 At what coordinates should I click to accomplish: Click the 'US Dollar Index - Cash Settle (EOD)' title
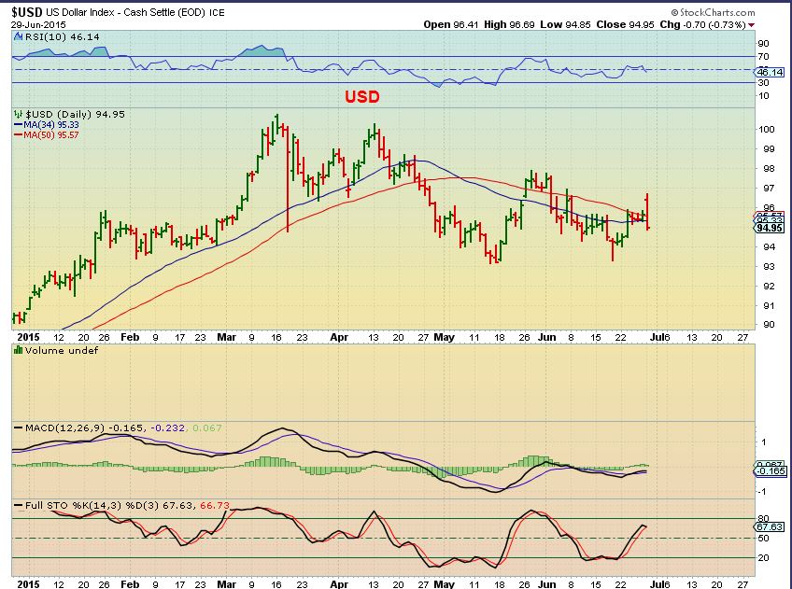[x=126, y=12]
